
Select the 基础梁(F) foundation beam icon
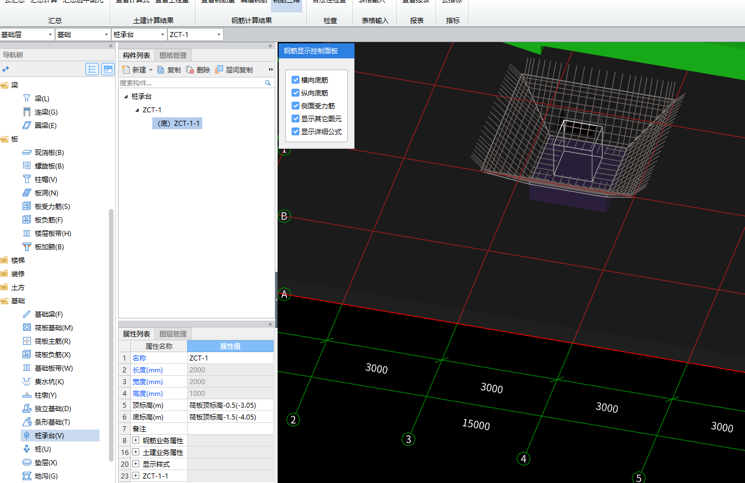pos(26,314)
